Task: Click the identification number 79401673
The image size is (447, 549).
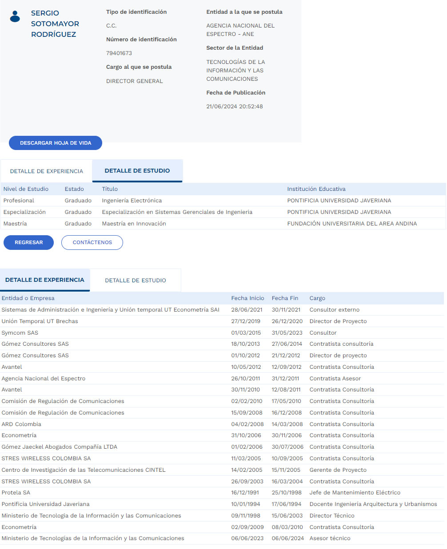Action: click(119, 53)
